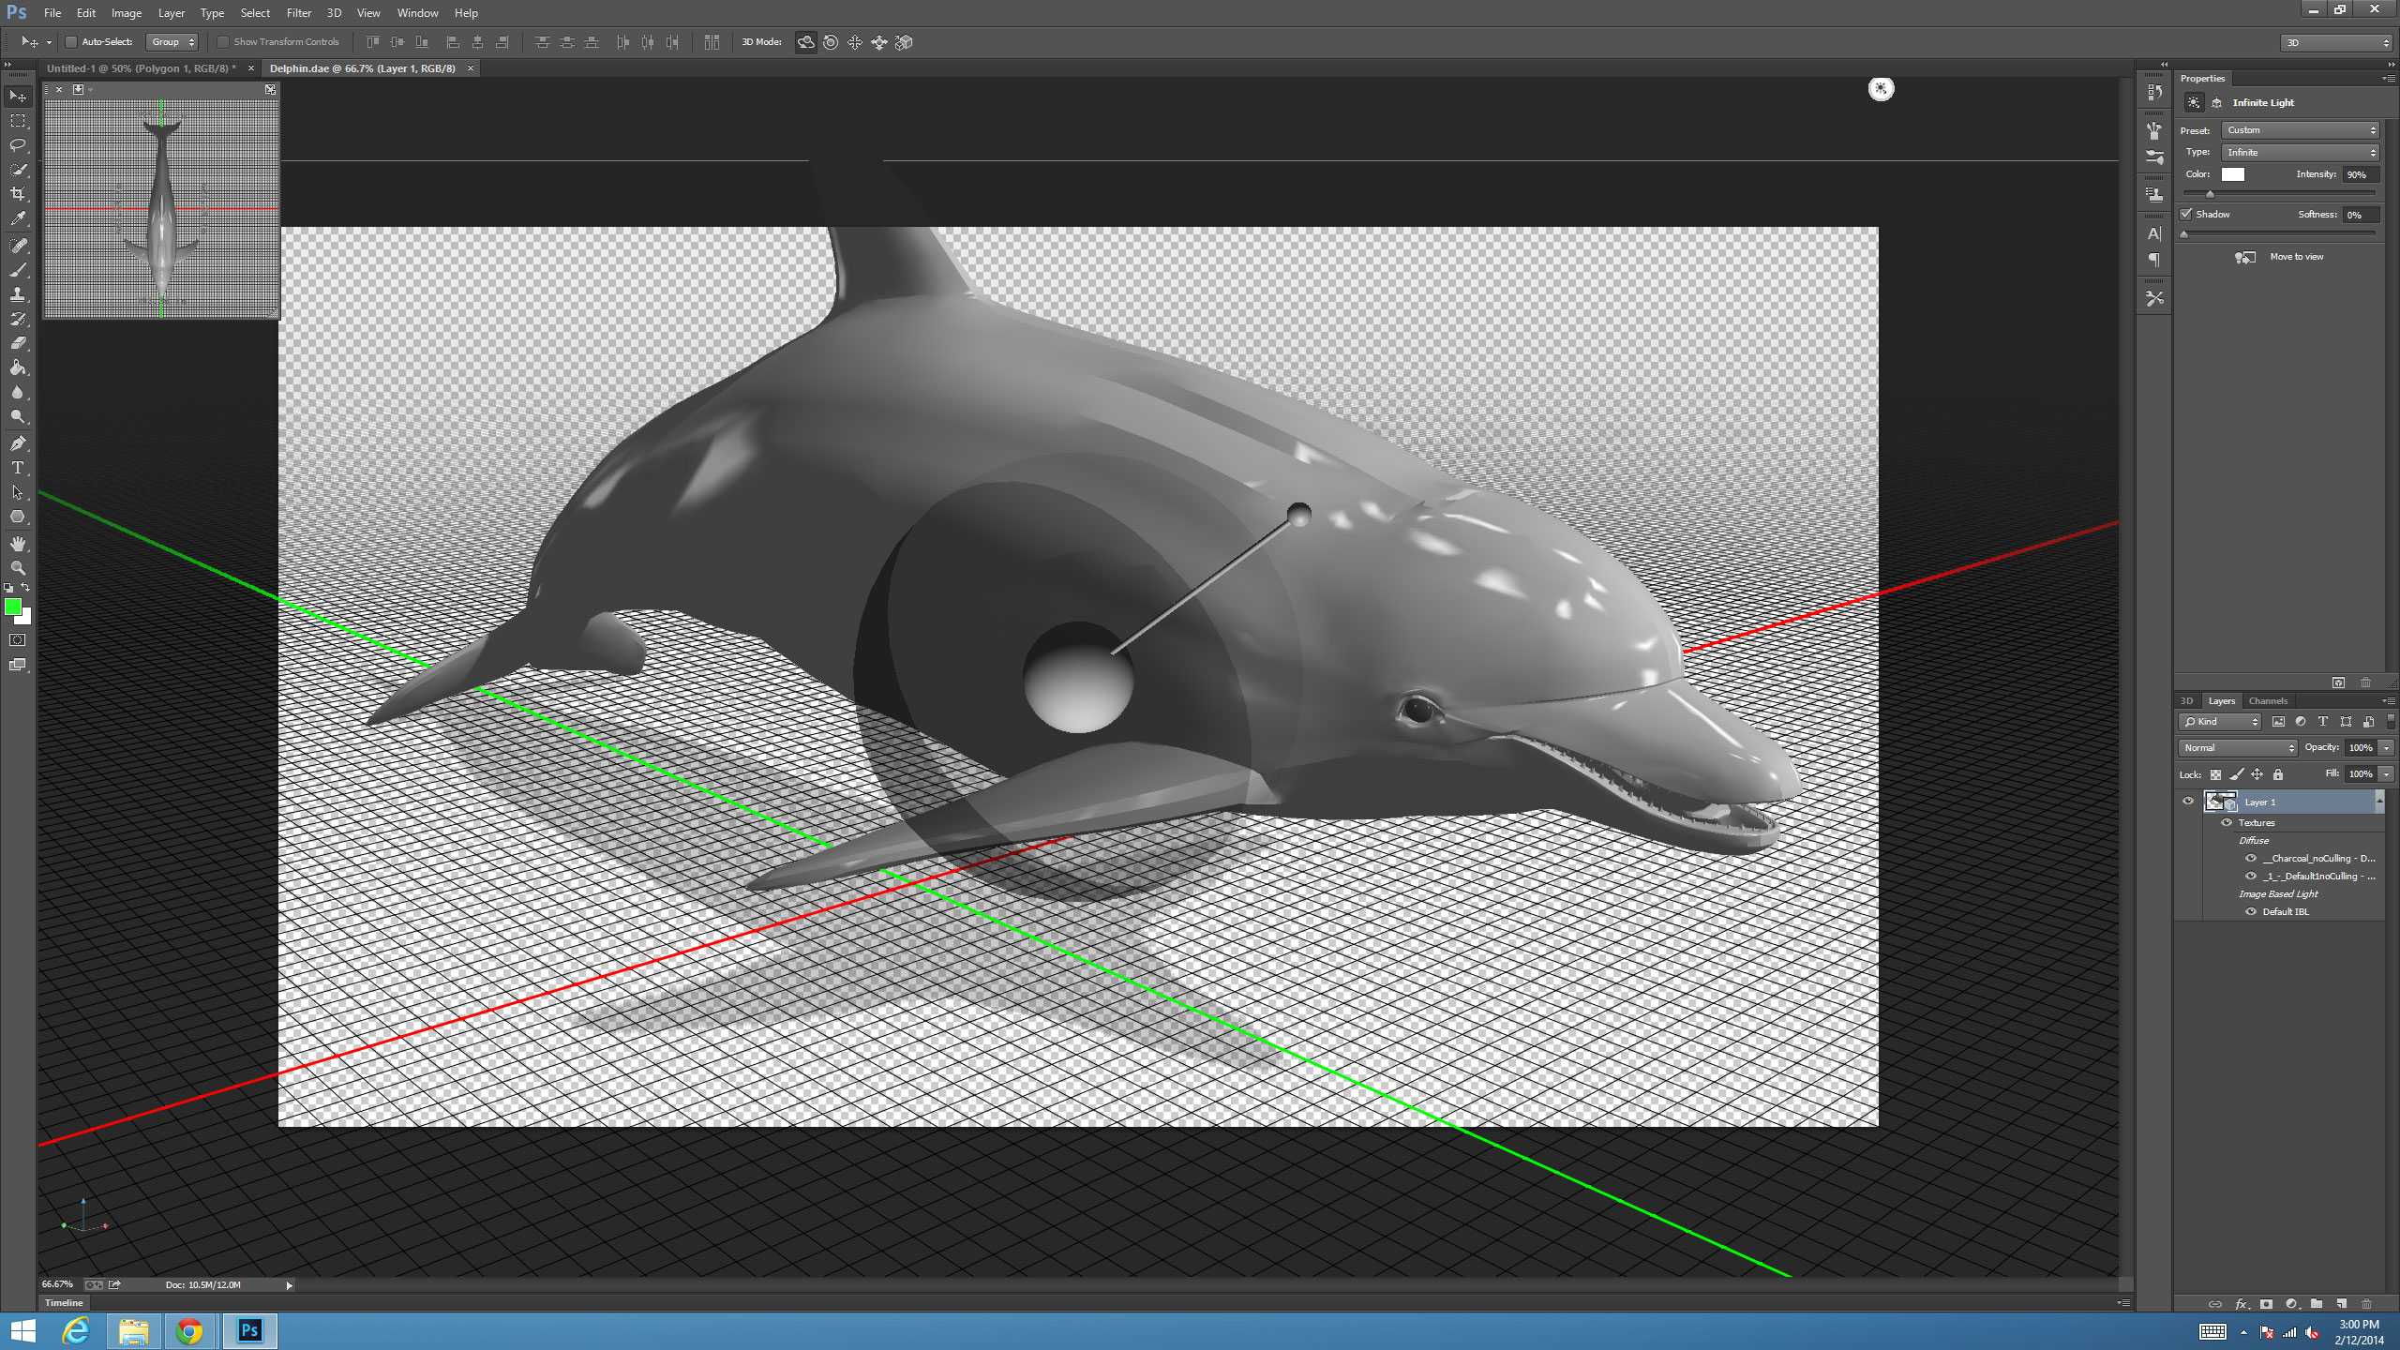Select the Lasso tool
Viewport: 2400px width, 1350px height.
(x=18, y=143)
